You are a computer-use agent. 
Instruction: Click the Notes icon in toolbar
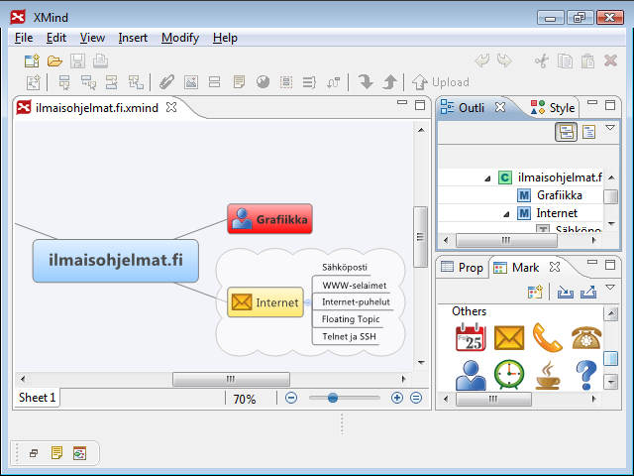(239, 82)
